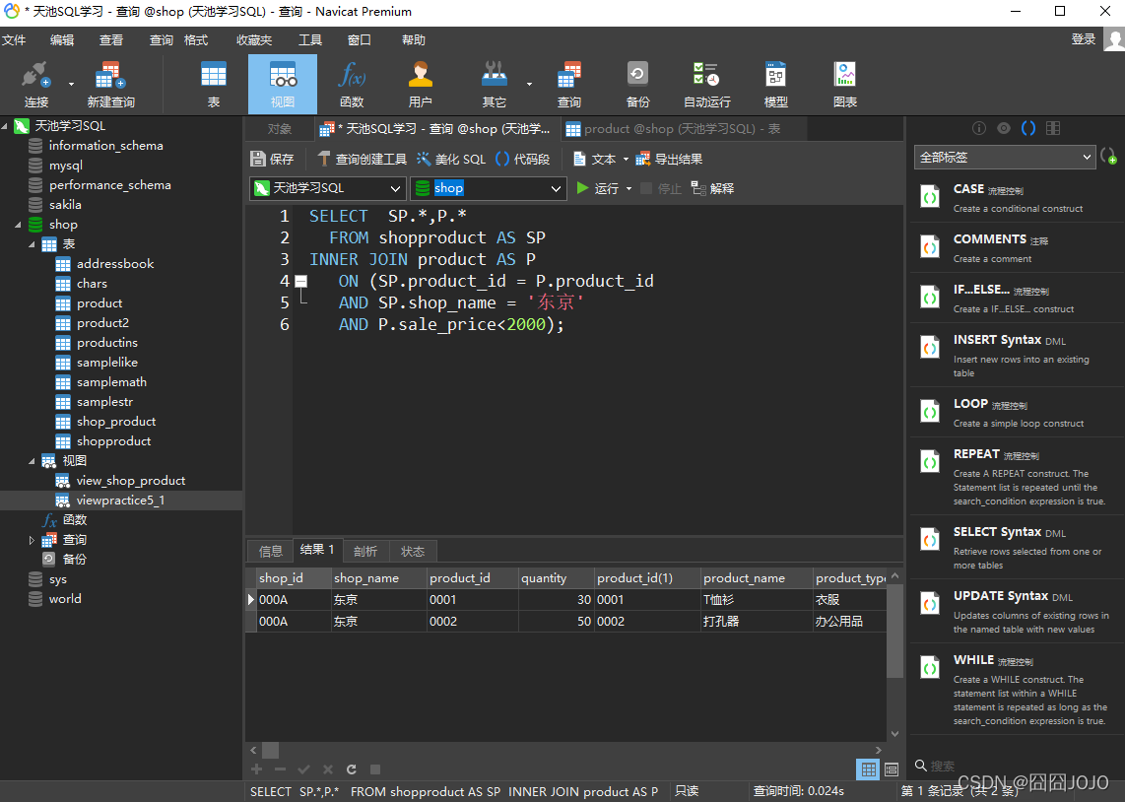
Task: Click the Stop (停止) button
Action: pyautogui.click(x=661, y=188)
